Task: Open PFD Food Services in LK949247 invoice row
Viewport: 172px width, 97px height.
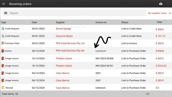Action: [70, 51]
